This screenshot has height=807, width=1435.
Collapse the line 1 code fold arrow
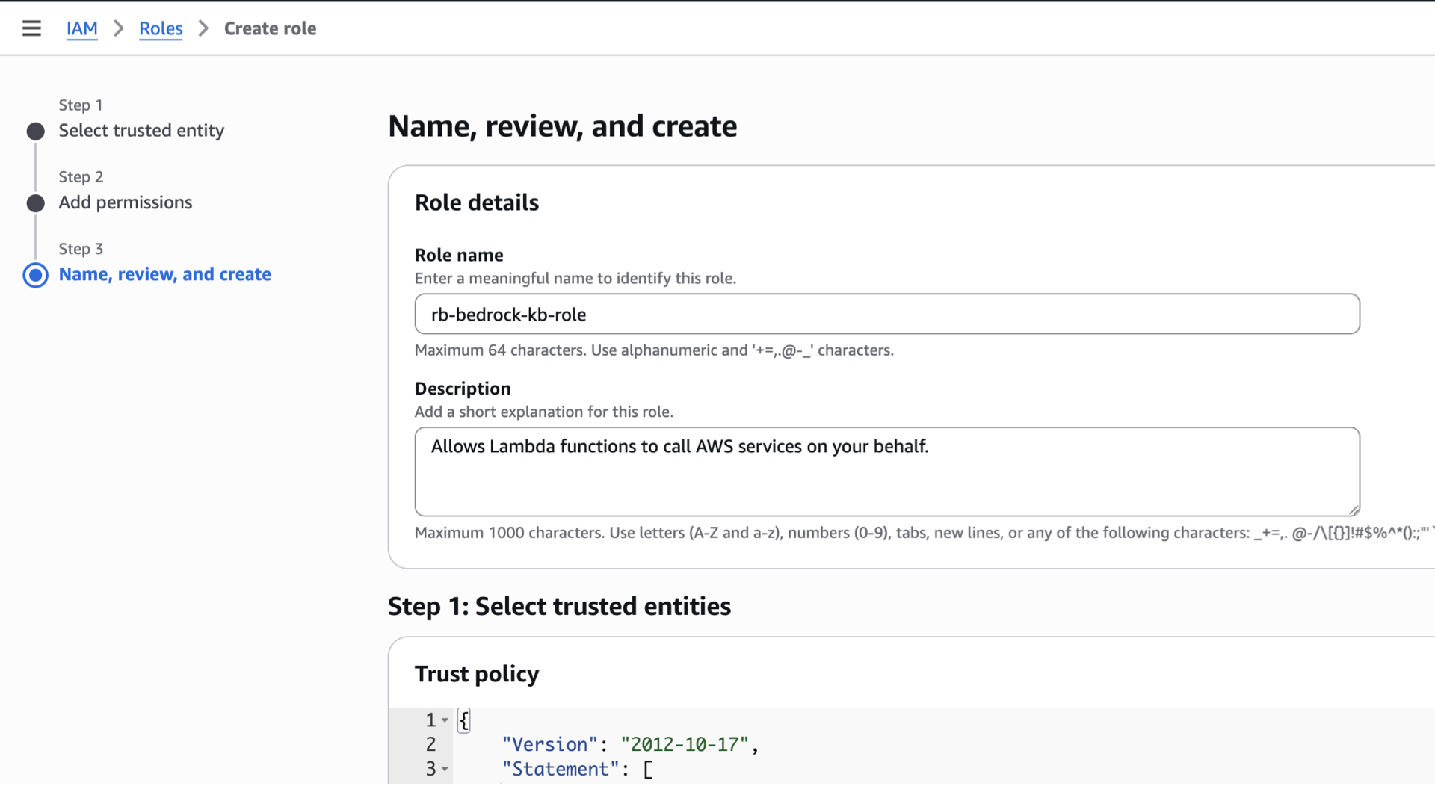point(445,720)
